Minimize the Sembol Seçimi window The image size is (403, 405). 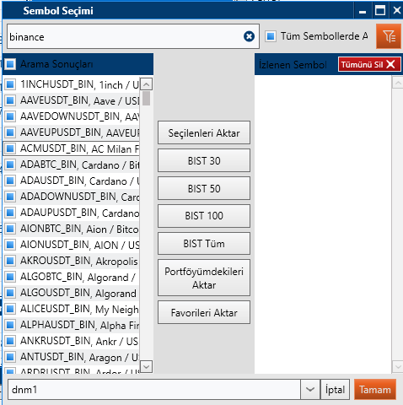[363, 11]
